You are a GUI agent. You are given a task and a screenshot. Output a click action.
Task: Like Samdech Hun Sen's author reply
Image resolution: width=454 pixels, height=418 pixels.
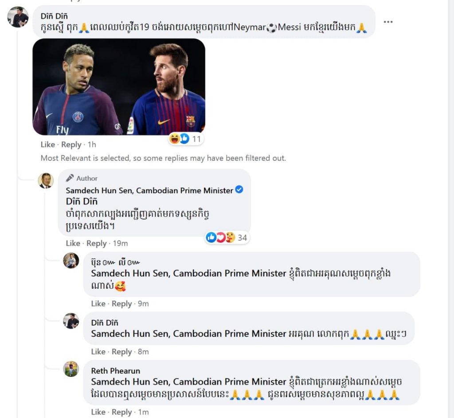(73, 243)
